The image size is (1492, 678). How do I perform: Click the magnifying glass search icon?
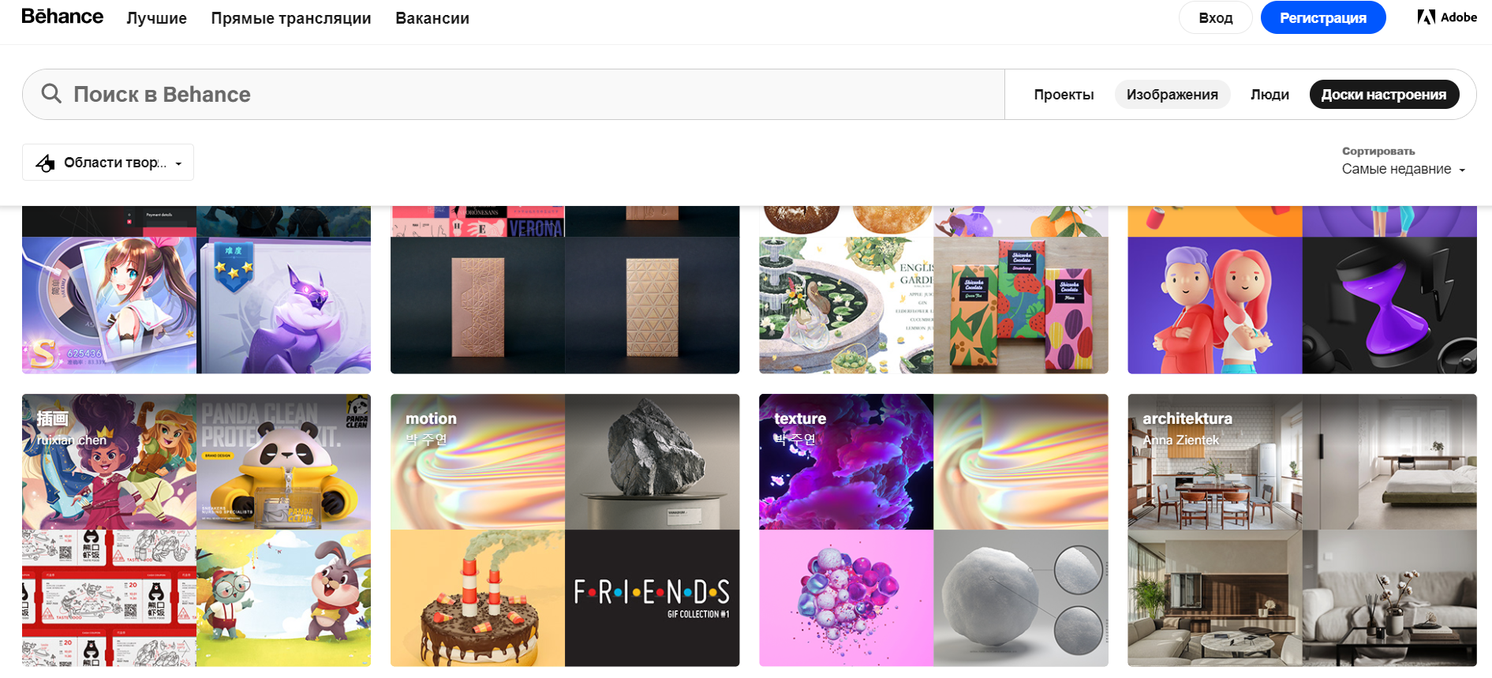point(51,94)
